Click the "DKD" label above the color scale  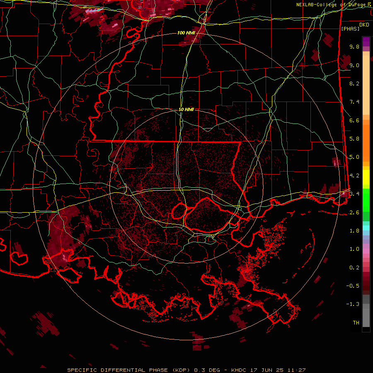point(364,25)
